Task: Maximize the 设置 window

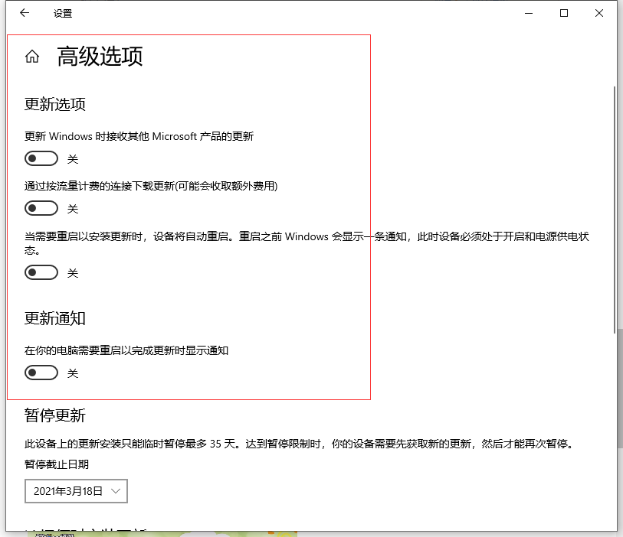Action: coord(564,13)
